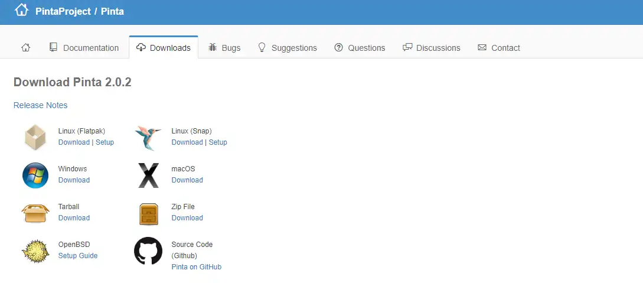Open the Pinta on GitHub link
643x283 pixels.
tap(197, 267)
